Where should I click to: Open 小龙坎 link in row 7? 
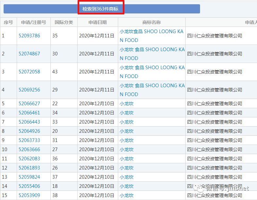[x=126, y=122]
